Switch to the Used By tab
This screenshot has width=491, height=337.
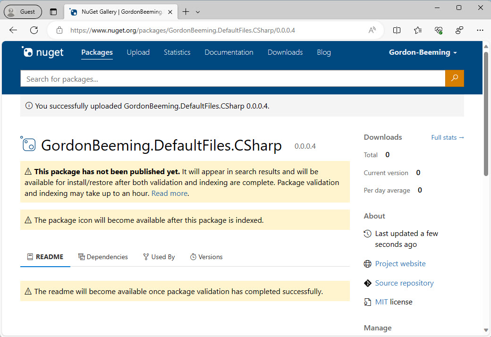(x=159, y=257)
